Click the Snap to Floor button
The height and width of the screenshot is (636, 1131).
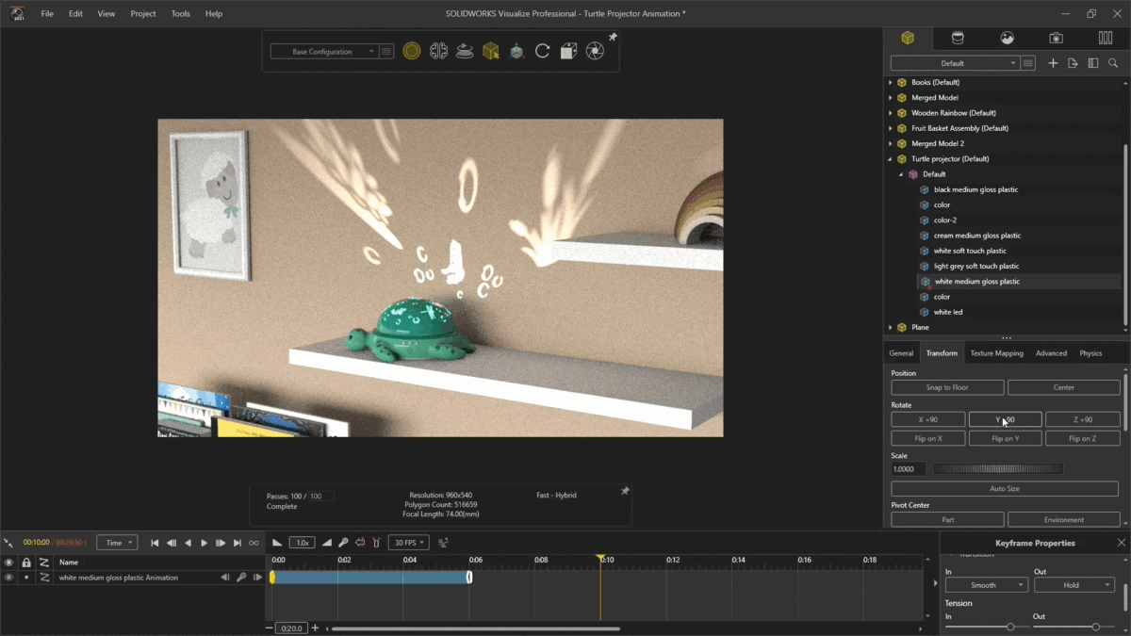(x=946, y=386)
